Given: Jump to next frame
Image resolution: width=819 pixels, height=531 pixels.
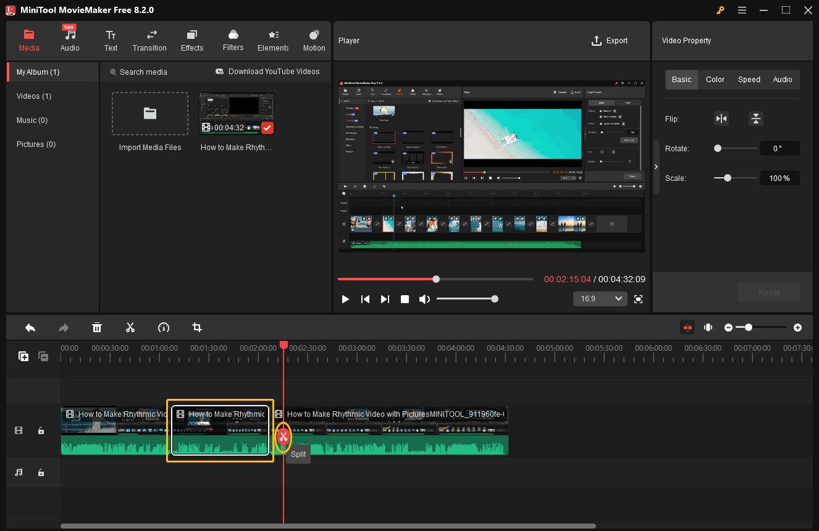Looking at the screenshot, I should point(385,299).
